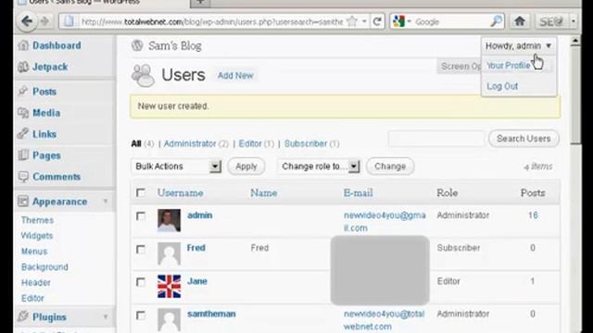593x333 pixels.
Task: Open Widgets under Appearance
Action: (x=37, y=236)
